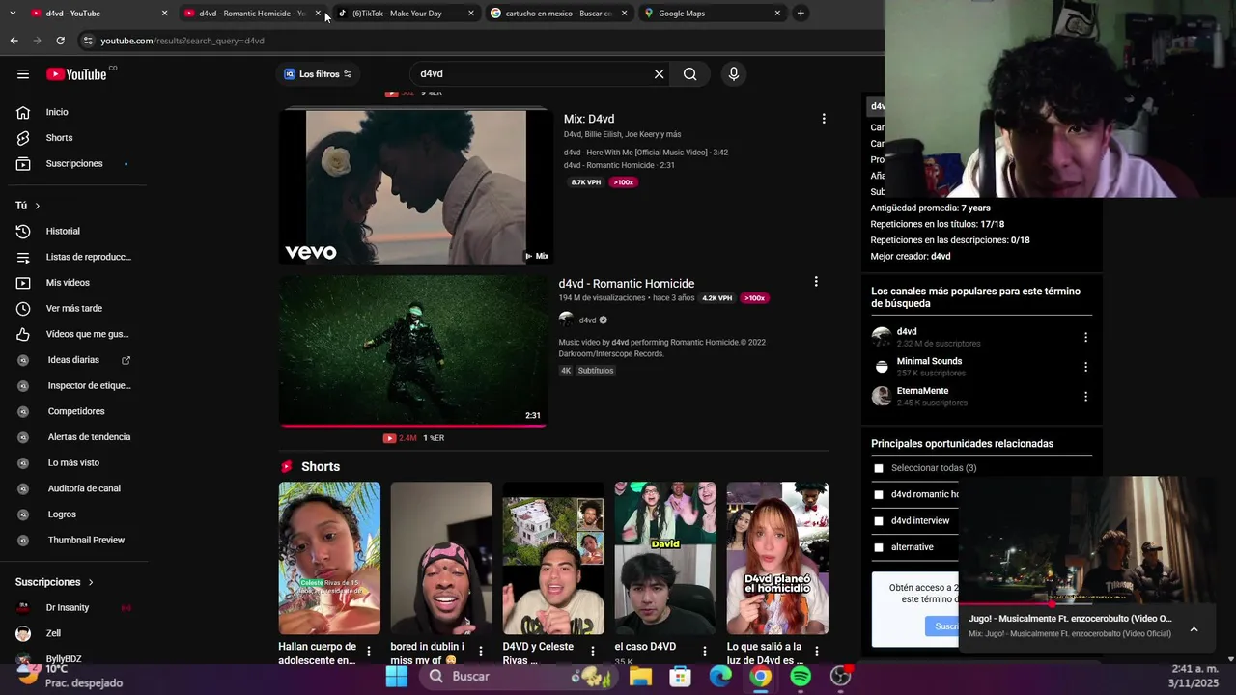Check Seleccionar todas (3) checkbox
The width and height of the screenshot is (1236, 695).
[879, 468]
